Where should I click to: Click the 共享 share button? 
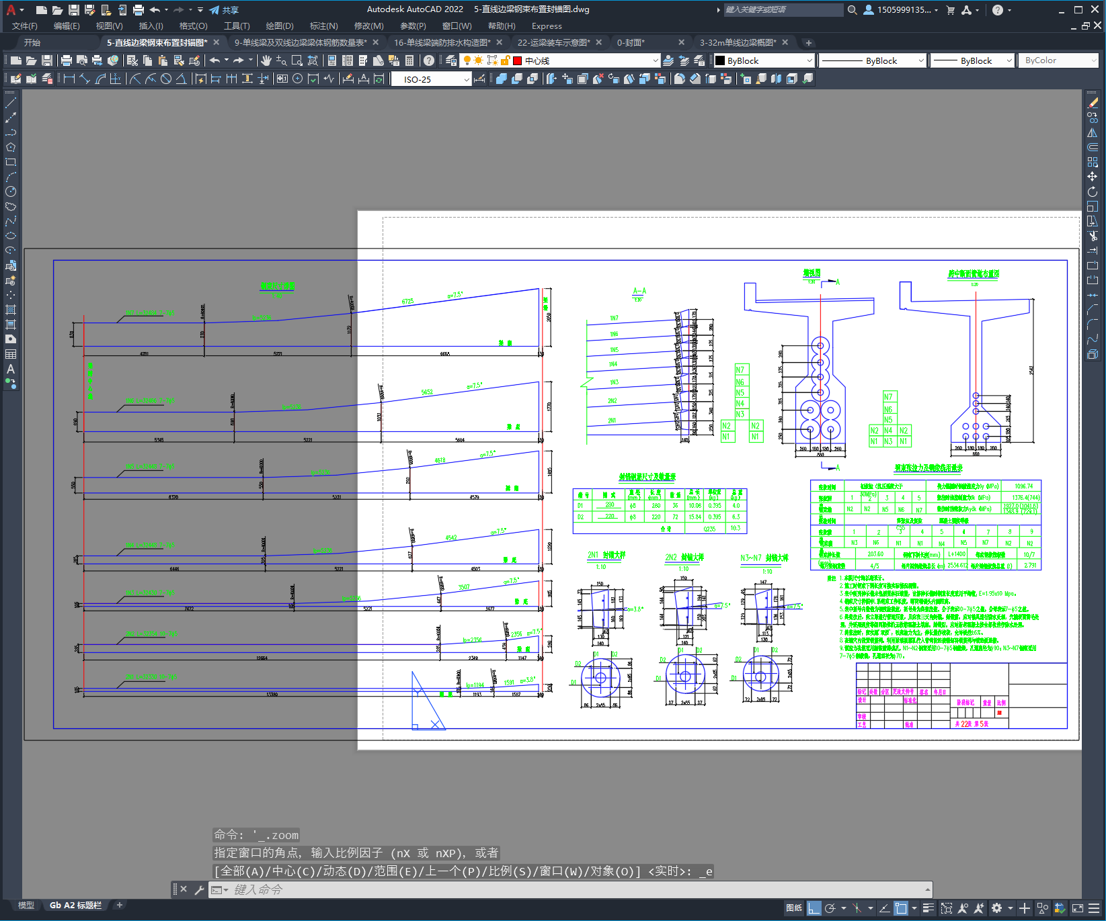pyautogui.click(x=224, y=9)
